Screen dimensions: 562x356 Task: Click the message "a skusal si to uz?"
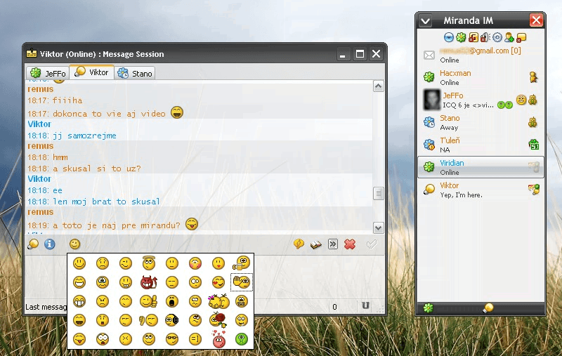[x=97, y=169]
